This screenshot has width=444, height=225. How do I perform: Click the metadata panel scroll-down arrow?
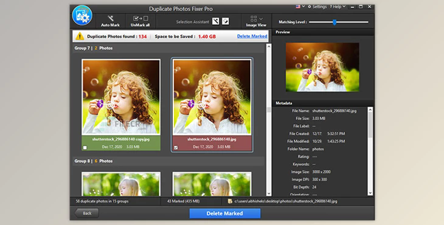(x=370, y=193)
